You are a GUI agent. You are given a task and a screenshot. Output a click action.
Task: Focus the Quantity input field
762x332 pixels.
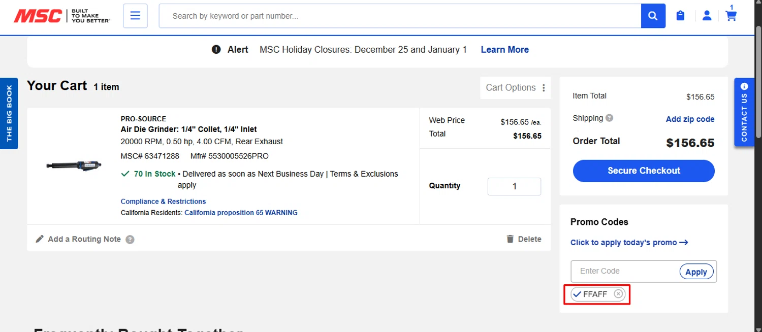coord(514,186)
